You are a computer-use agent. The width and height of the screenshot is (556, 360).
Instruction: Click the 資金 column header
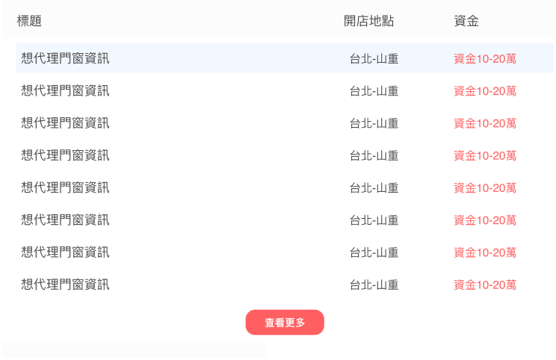tap(466, 21)
